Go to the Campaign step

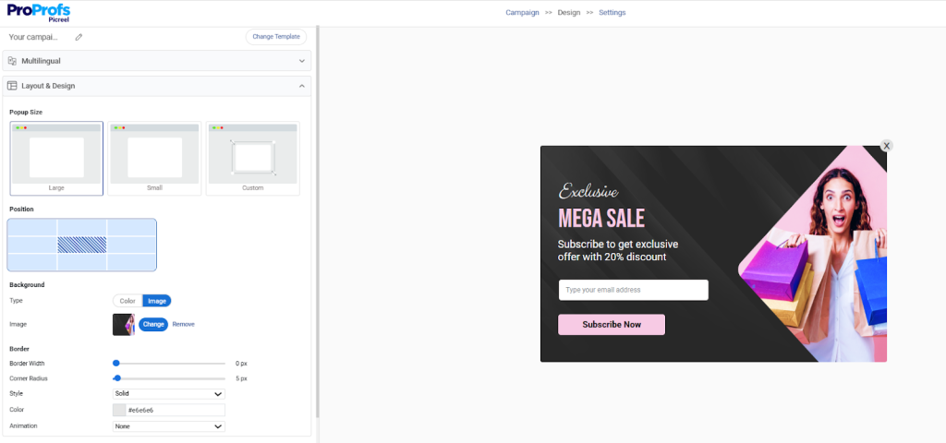(x=523, y=13)
